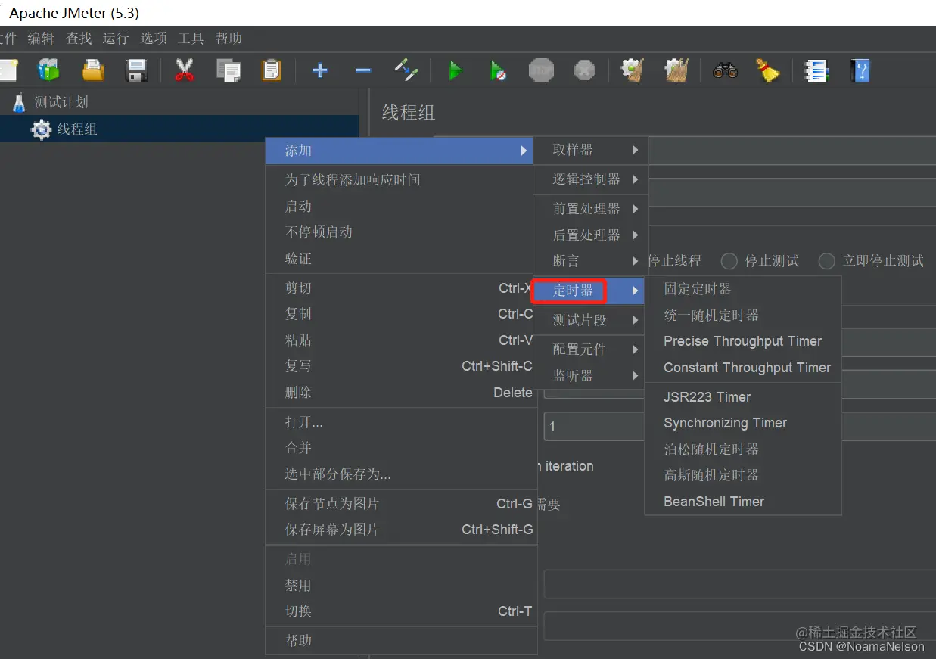The height and width of the screenshot is (659, 936).
Task: Choose Constant Throughput Timer
Action: 743,368
